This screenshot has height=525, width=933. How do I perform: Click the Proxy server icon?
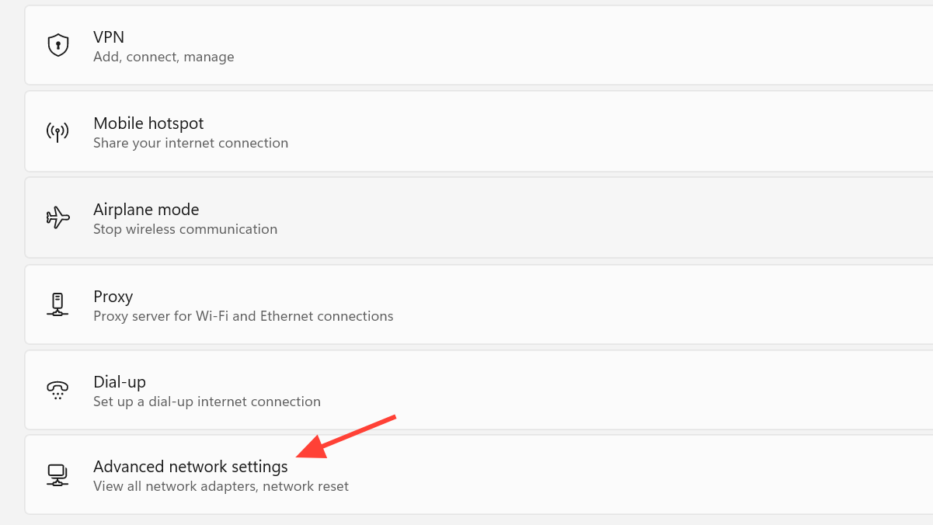click(58, 304)
